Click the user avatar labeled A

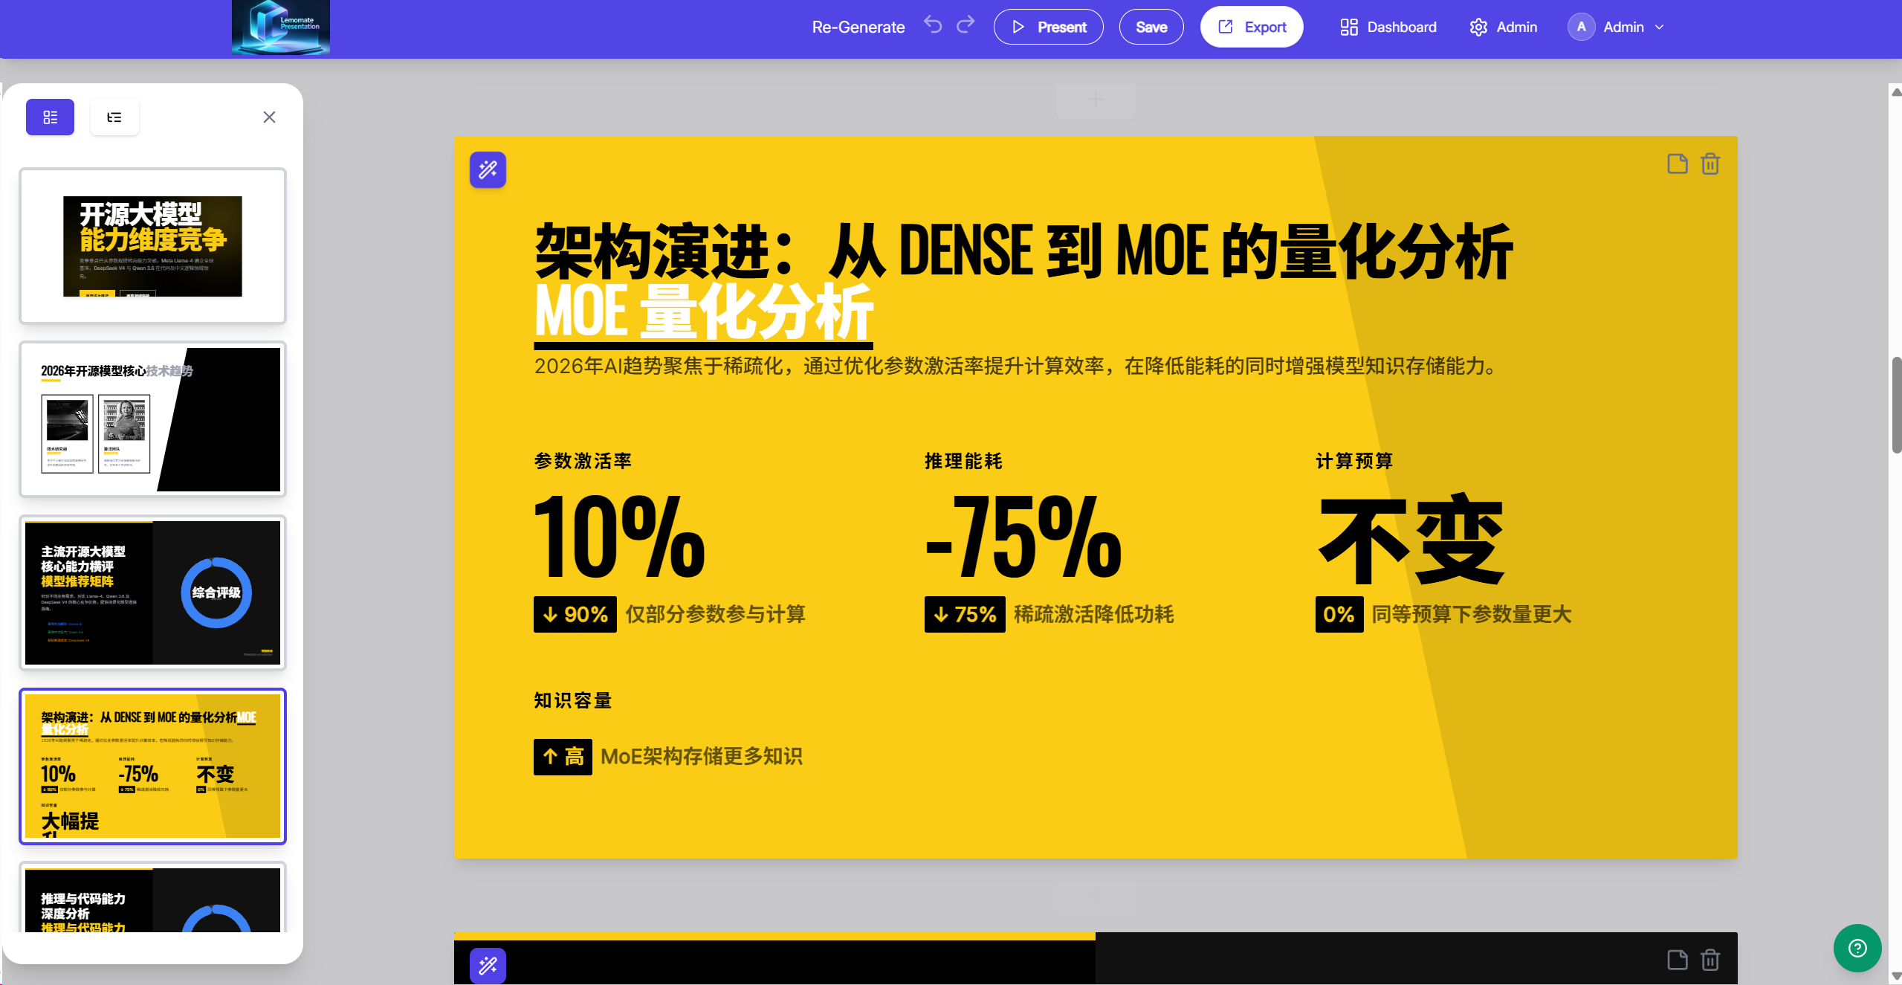tap(1581, 28)
